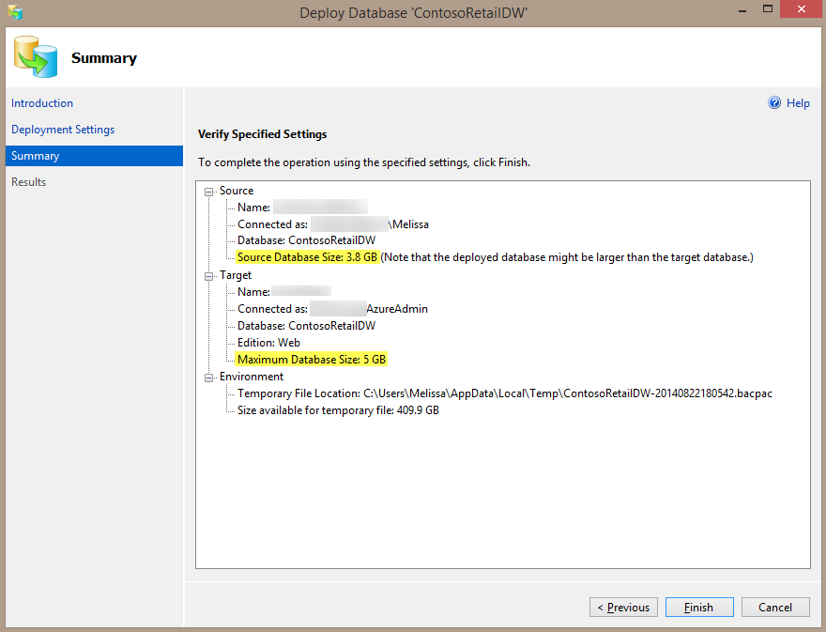This screenshot has width=826, height=632.
Task: Select the Connected as AzureAdmin row
Action: click(332, 309)
